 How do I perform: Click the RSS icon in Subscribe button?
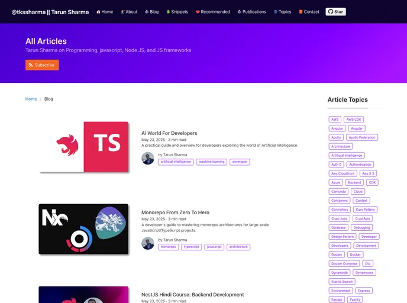click(x=31, y=65)
